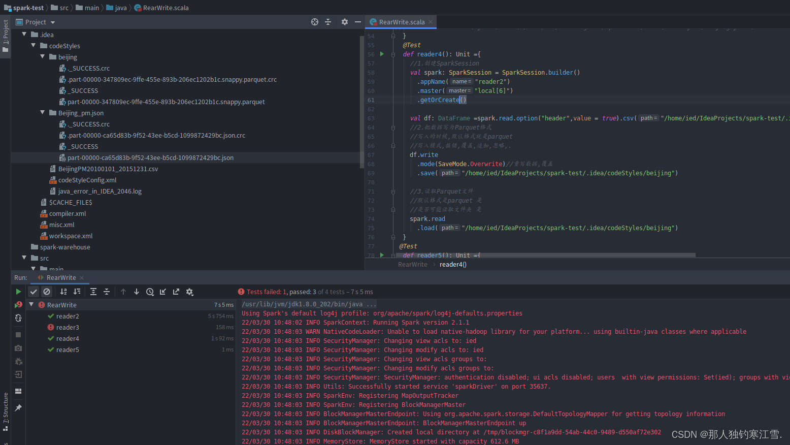The width and height of the screenshot is (790, 445).
Task: Hide the Project panel
Action: (358, 22)
